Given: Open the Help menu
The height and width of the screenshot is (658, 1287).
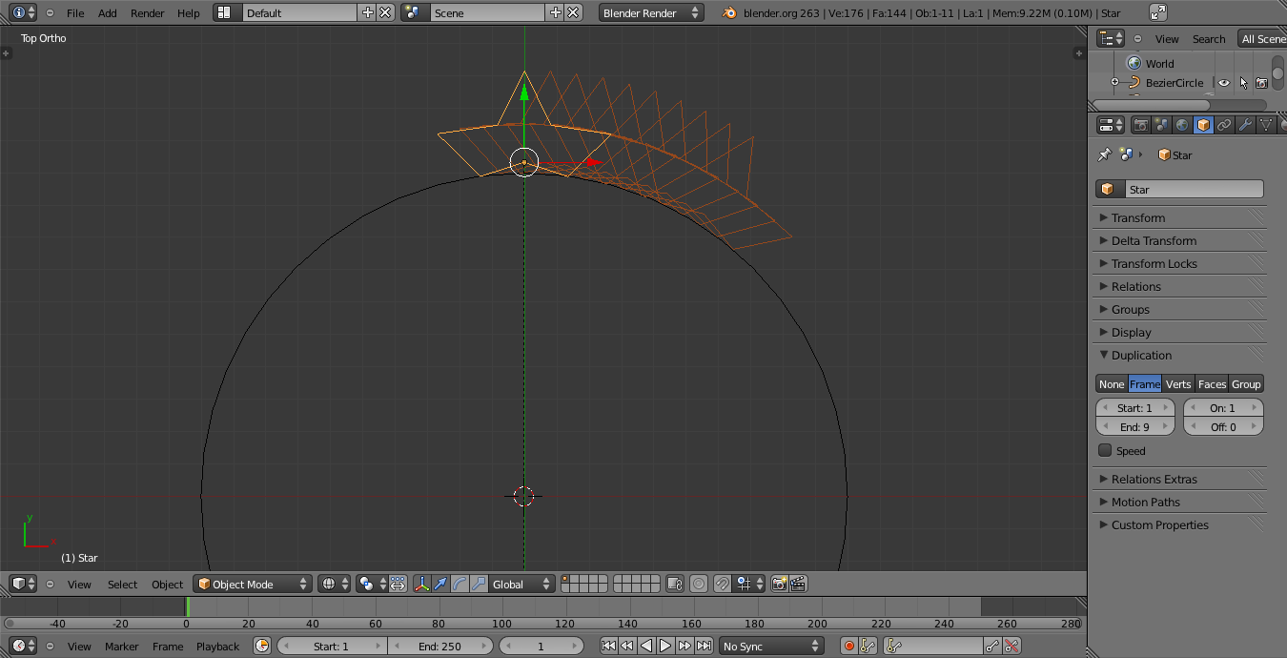Looking at the screenshot, I should (x=189, y=12).
